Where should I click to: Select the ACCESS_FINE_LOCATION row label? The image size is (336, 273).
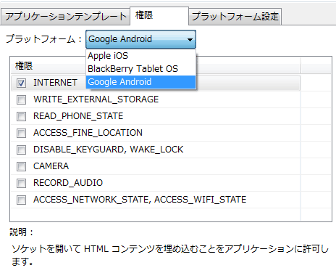88,133
